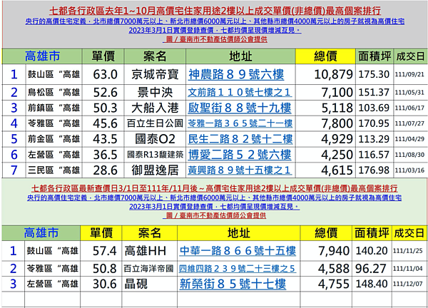Select area value 148.40
Viewport: 428px width, 308px height.
coord(372,284)
